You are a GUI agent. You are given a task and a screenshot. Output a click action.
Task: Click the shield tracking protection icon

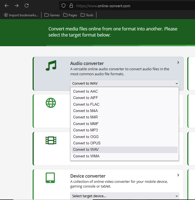pos(64,6)
